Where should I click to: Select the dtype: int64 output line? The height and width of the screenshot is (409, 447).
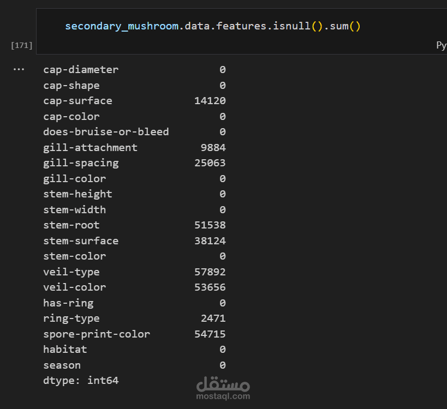click(81, 381)
